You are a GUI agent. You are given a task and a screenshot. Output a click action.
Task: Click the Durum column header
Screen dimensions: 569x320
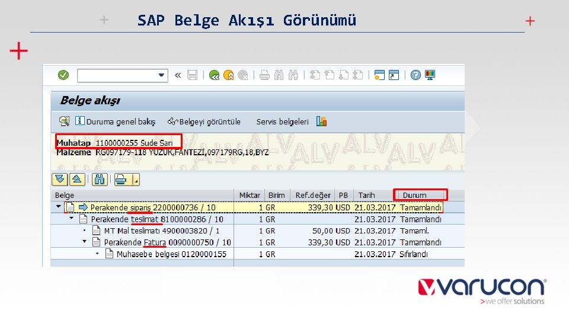coord(420,195)
